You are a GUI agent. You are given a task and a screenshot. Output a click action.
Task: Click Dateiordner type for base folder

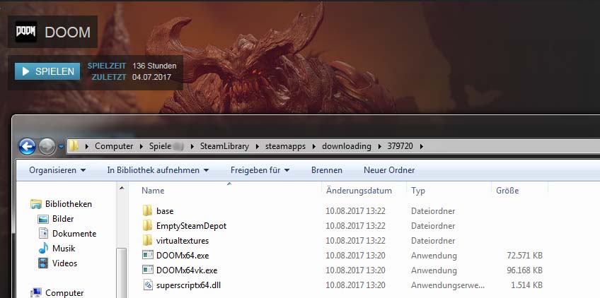pos(433,211)
